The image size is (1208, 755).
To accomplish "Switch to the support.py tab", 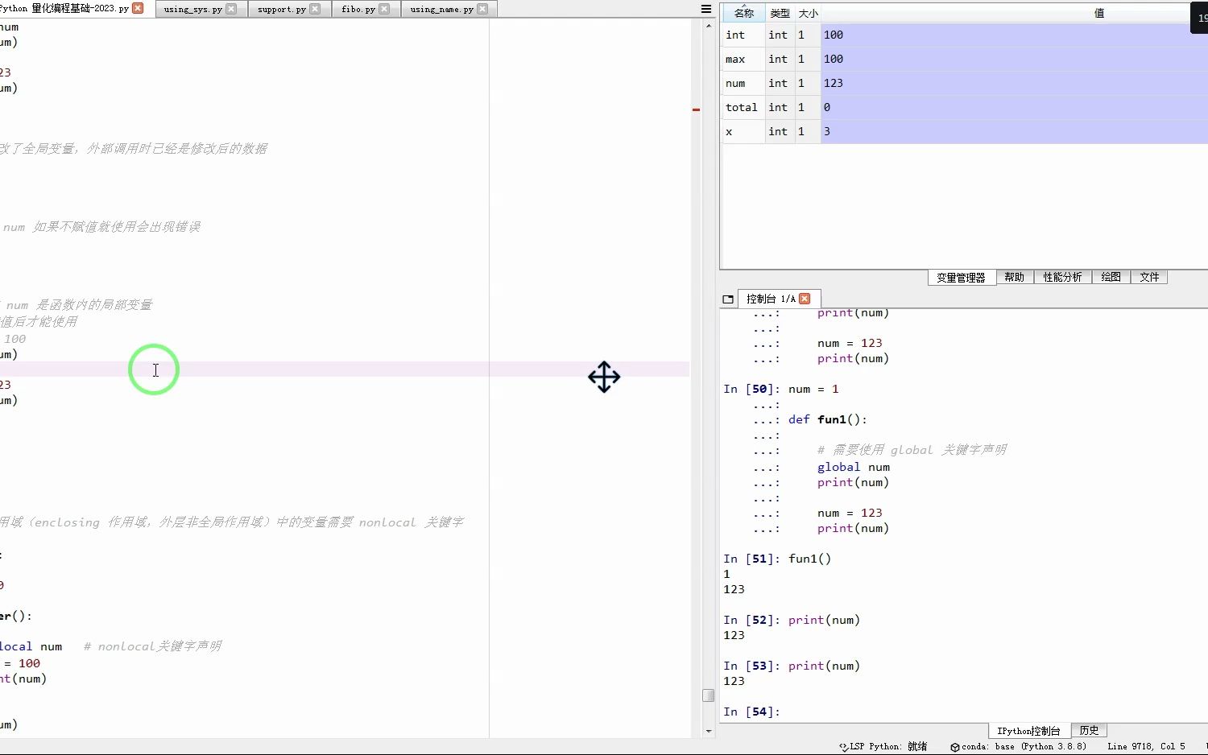I will [282, 9].
